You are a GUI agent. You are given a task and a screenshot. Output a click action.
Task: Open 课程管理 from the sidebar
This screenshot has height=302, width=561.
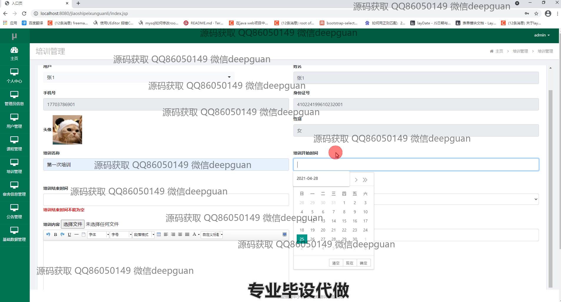point(14,143)
